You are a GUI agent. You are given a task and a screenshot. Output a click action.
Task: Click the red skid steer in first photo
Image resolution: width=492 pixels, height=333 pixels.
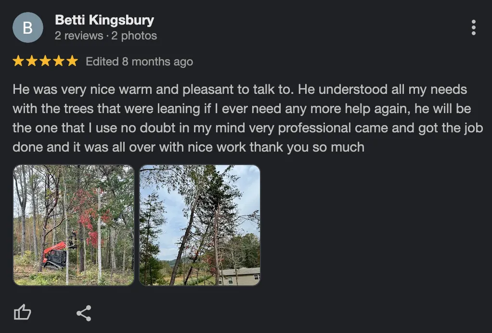(55, 255)
